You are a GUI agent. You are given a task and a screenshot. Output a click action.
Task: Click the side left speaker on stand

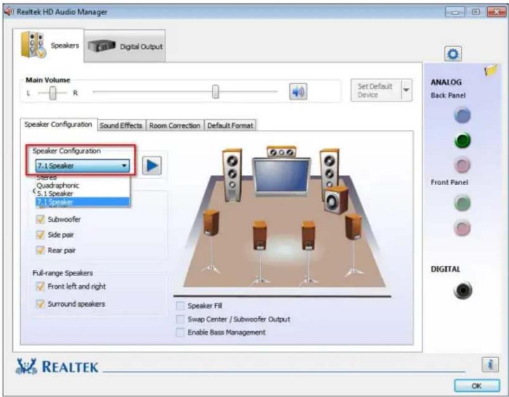[x=211, y=241]
